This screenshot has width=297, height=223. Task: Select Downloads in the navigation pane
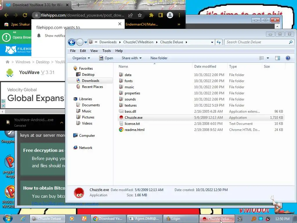tap(90, 81)
